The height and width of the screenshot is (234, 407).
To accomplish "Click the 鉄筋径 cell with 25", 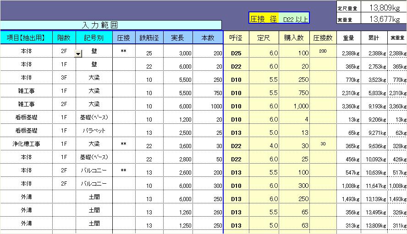I will pyautogui.click(x=149, y=51).
